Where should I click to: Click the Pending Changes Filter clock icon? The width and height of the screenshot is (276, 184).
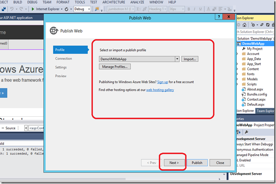point(253,25)
